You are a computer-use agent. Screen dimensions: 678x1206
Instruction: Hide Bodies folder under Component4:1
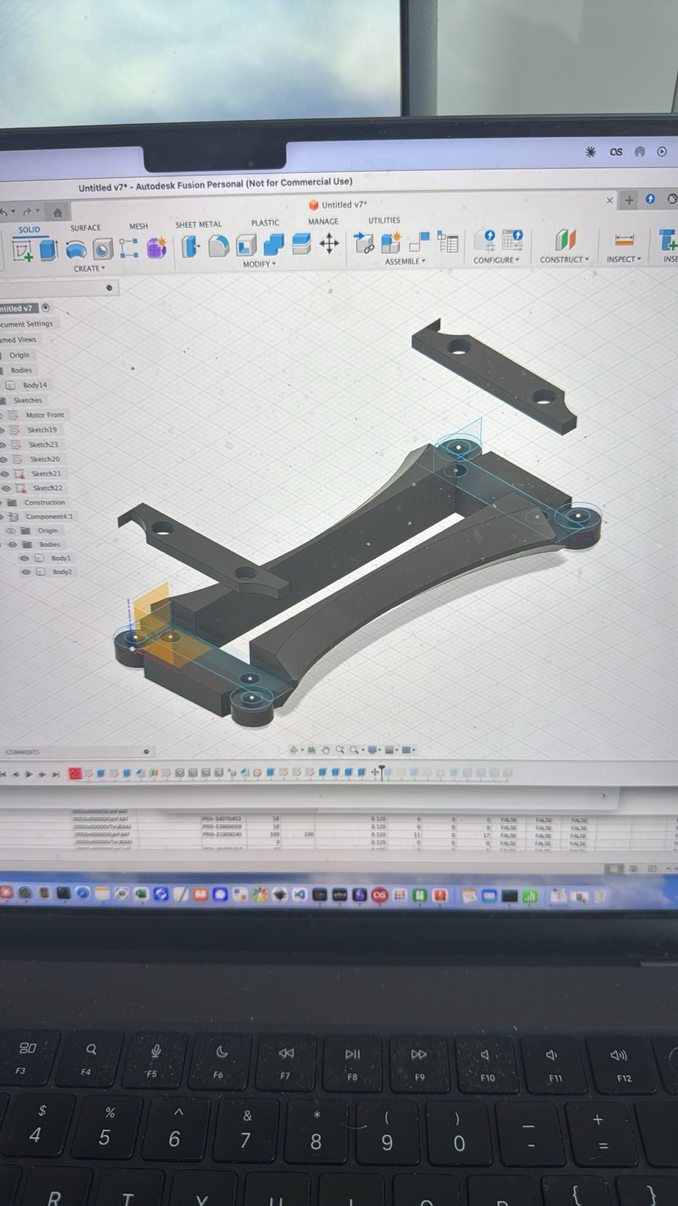coord(13,545)
